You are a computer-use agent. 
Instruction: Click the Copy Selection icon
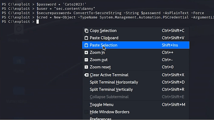click(x=86, y=31)
